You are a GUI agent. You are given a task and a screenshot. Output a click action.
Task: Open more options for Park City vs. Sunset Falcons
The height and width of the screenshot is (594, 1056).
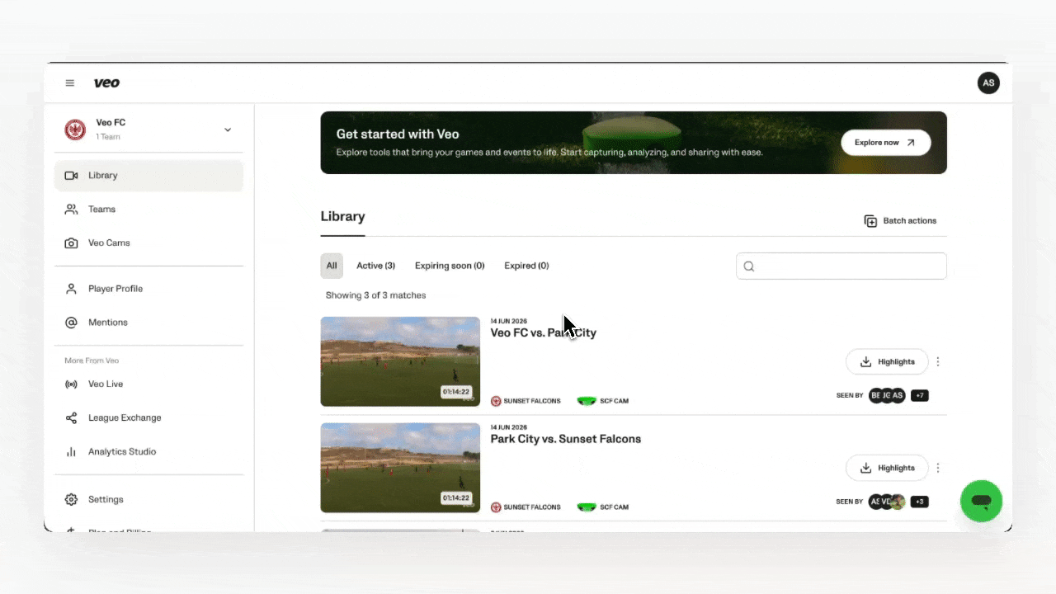click(x=938, y=468)
